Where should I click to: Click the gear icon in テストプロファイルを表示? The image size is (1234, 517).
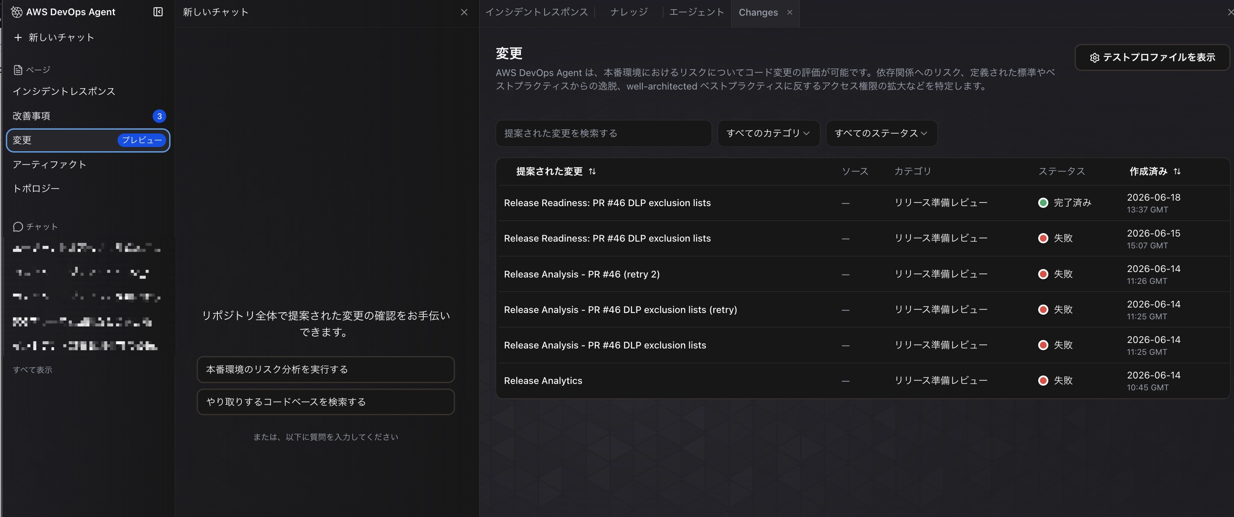pyautogui.click(x=1094, y=58)
